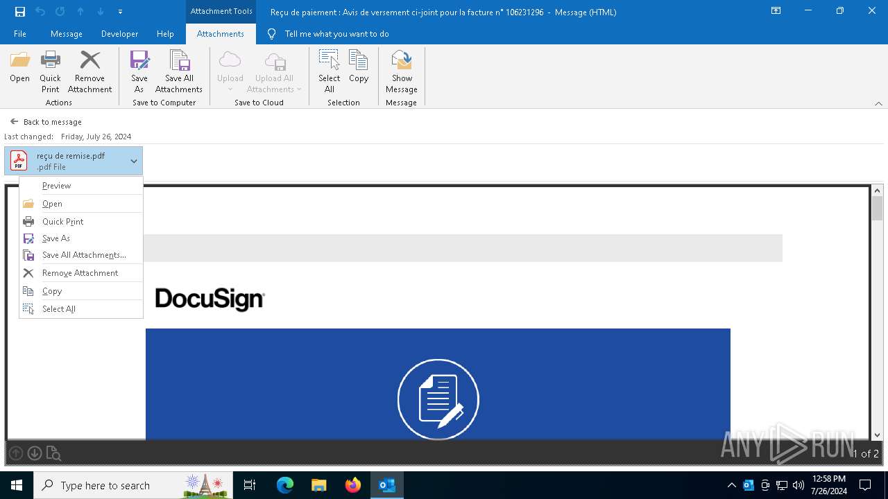Click preview scrollbar down arrow
Image resolution: width=888 pixels, height=499 pixels.
(x=877, y=435)
